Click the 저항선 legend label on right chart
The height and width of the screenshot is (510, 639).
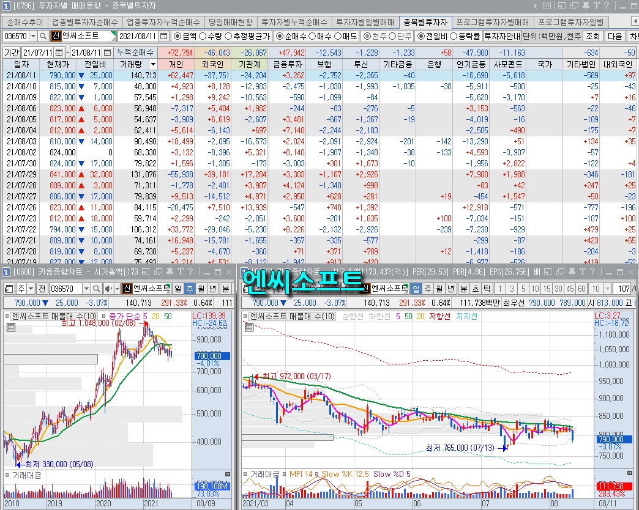tap(439, 316)
